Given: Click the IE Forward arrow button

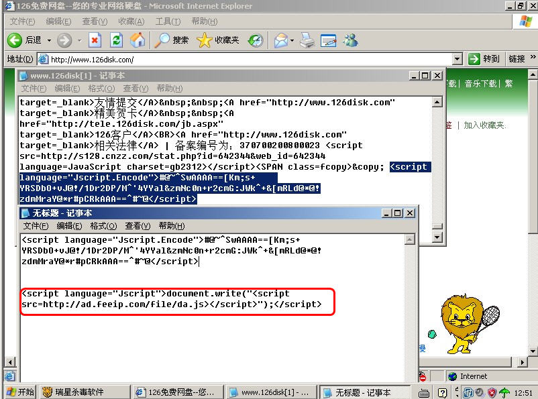Looking at the screenshot, I should point(64,40).
